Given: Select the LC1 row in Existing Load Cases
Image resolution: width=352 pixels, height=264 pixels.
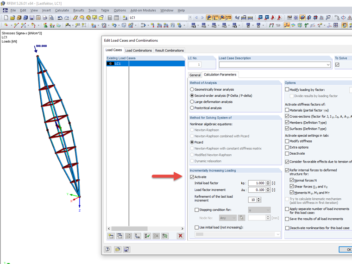Looking at the screenshot, I should (x=145, y=64).
